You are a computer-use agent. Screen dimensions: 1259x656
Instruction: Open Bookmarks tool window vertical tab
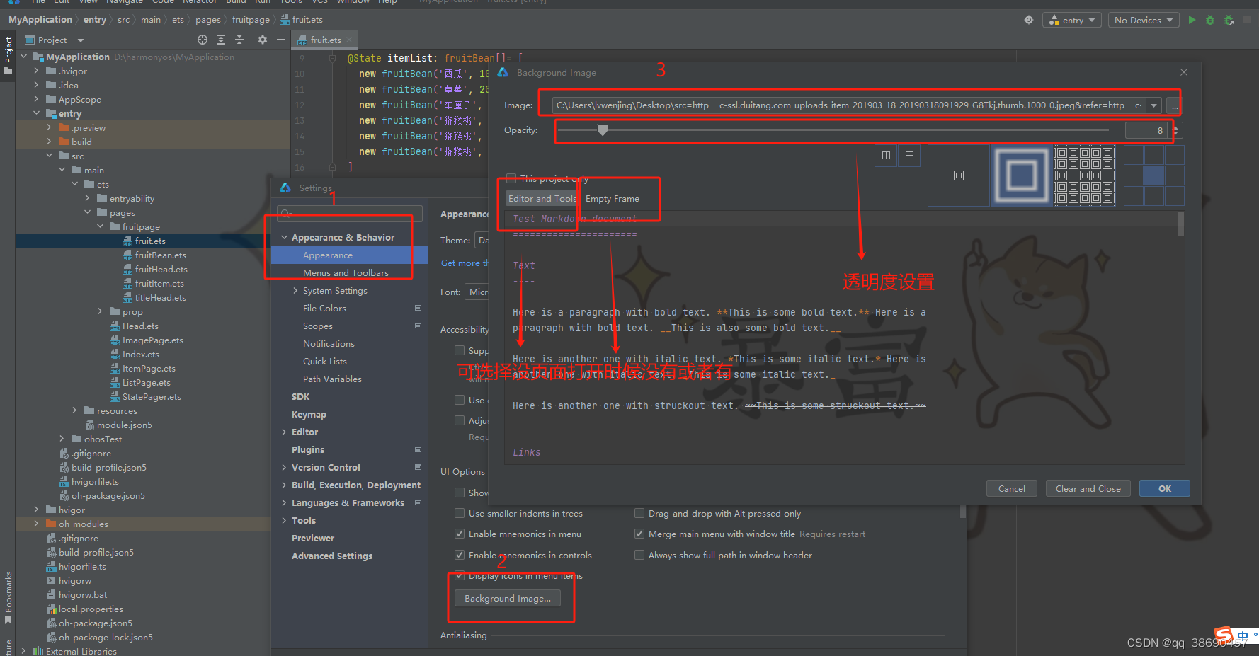[8, 597]
